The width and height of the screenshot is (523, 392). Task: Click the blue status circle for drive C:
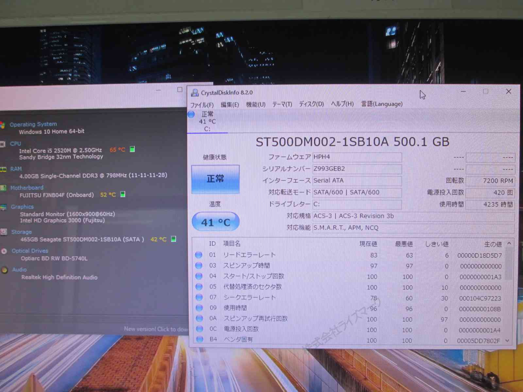tap(192, 114)
